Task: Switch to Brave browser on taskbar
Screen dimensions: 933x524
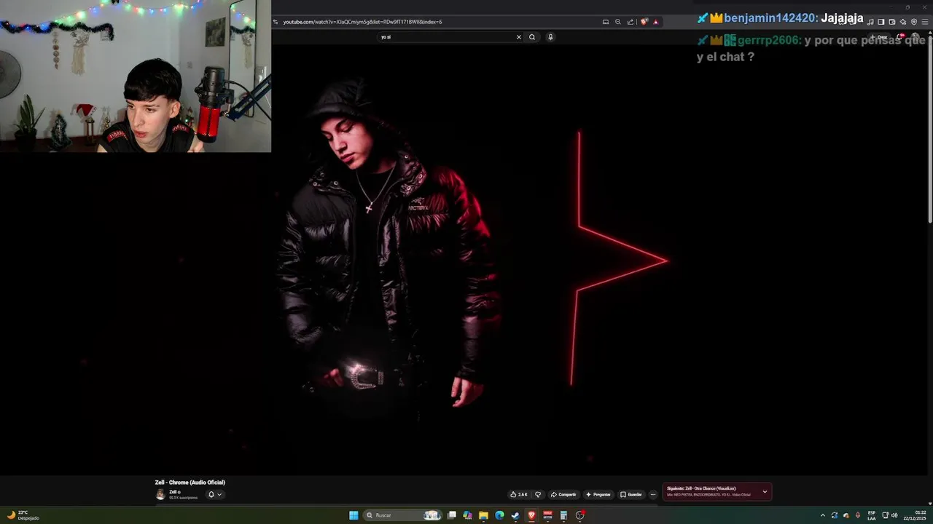Action: coord(531,515)
